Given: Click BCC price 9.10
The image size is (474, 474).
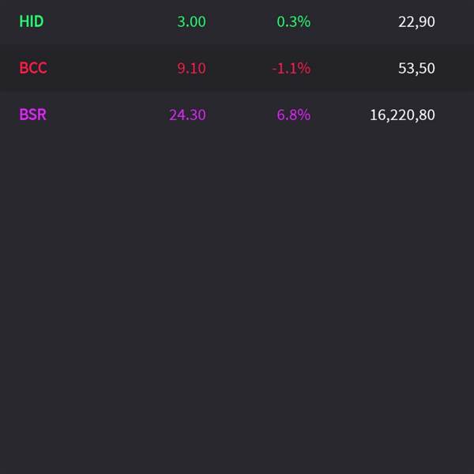Looking at the screenshot, I should coord(191,68).
